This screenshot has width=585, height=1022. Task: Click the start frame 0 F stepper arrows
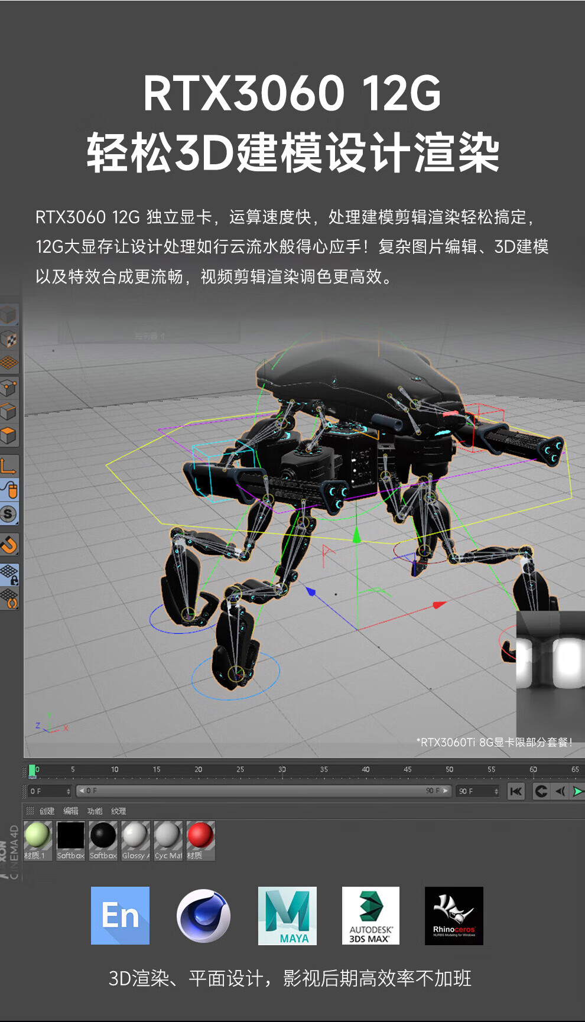tap(69, 791)
